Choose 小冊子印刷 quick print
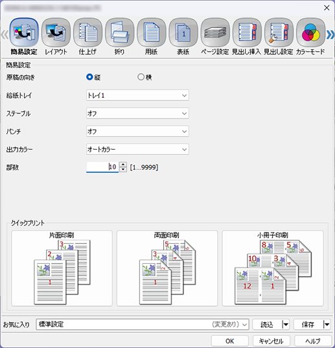The height and width of the screenshot is (348, 335). [273, 268]
